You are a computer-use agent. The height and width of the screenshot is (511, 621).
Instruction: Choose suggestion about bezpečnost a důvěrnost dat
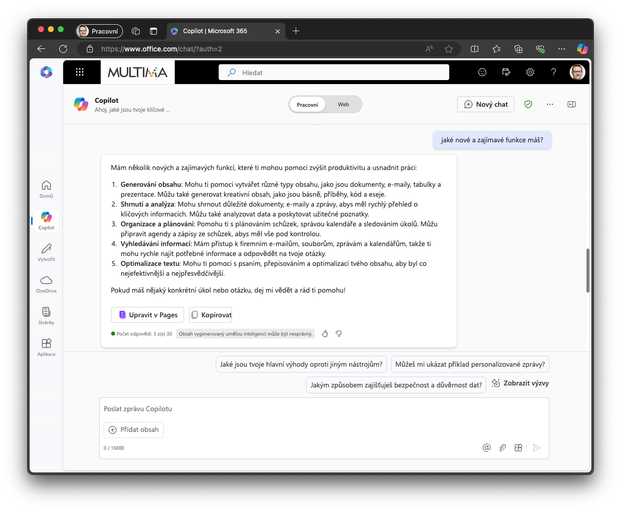pyautogui.click(x=396, y=385)
